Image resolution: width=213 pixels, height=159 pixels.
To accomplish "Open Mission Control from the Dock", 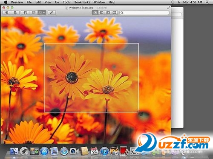I will click(x=34, y=151).
